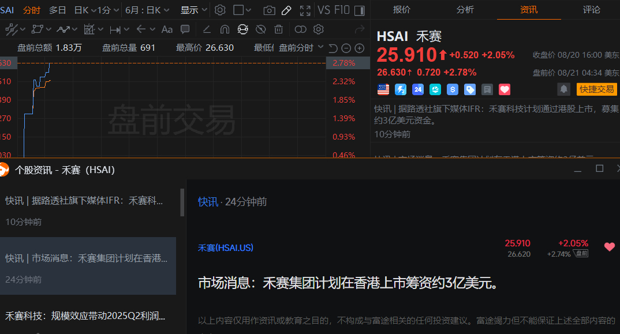Take a chart snapshot with camera icon
This screenshot has width=620, height=334.
(x=269, y=10)
